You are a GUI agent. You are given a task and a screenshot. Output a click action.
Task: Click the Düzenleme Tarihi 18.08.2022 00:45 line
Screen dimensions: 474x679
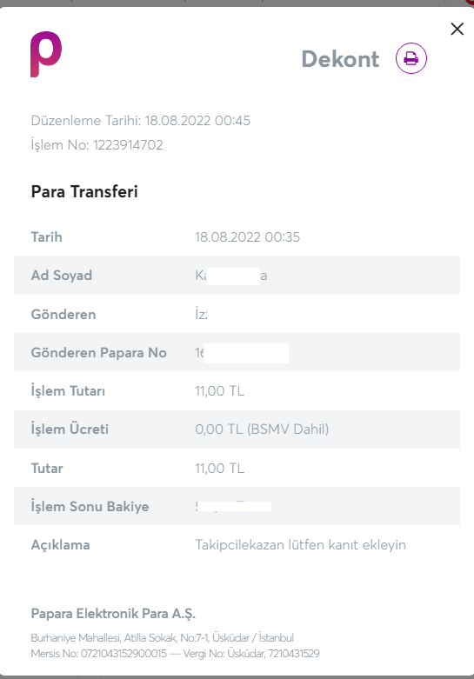click(x=140, y=120)
